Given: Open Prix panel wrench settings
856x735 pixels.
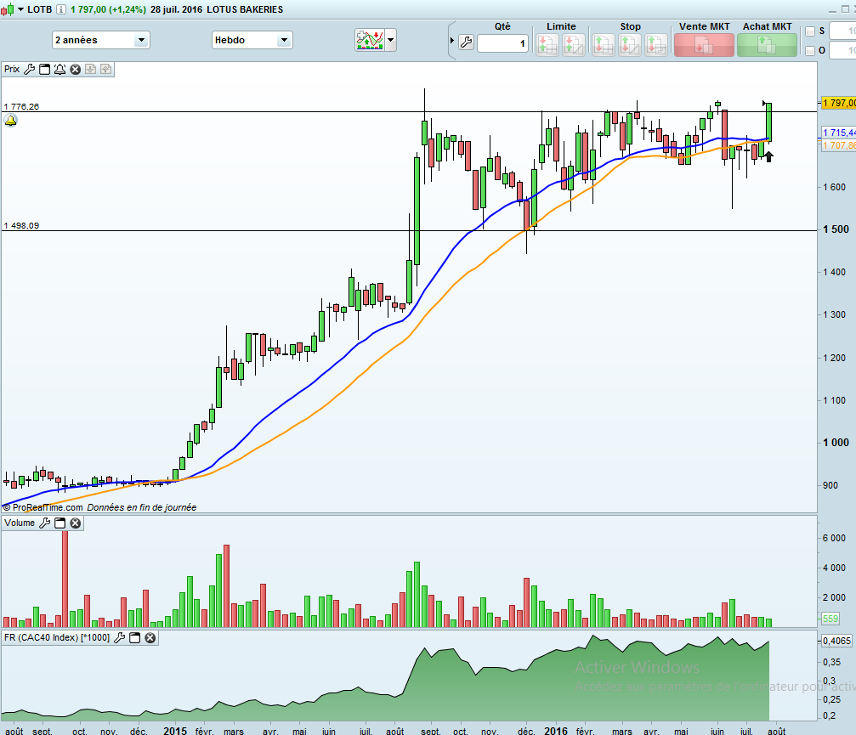Looking at the screenshot, I should click(x=30, y=70).
